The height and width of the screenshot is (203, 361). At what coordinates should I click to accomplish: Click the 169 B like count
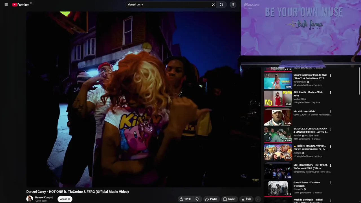(188, 199)
